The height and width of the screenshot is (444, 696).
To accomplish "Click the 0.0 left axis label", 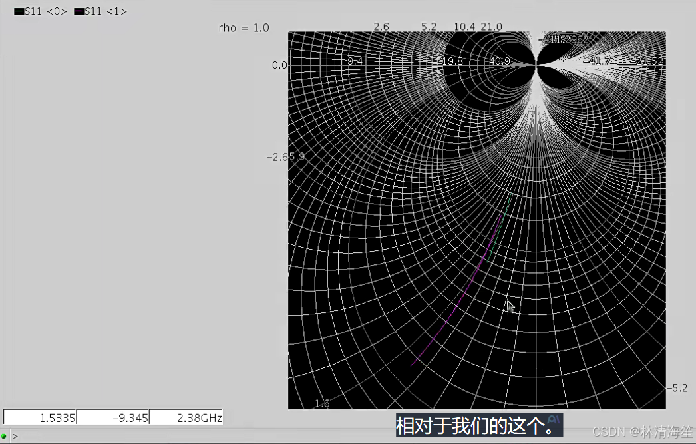I will [279, 65].
